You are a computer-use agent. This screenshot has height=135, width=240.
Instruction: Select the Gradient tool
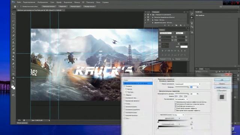13,53
